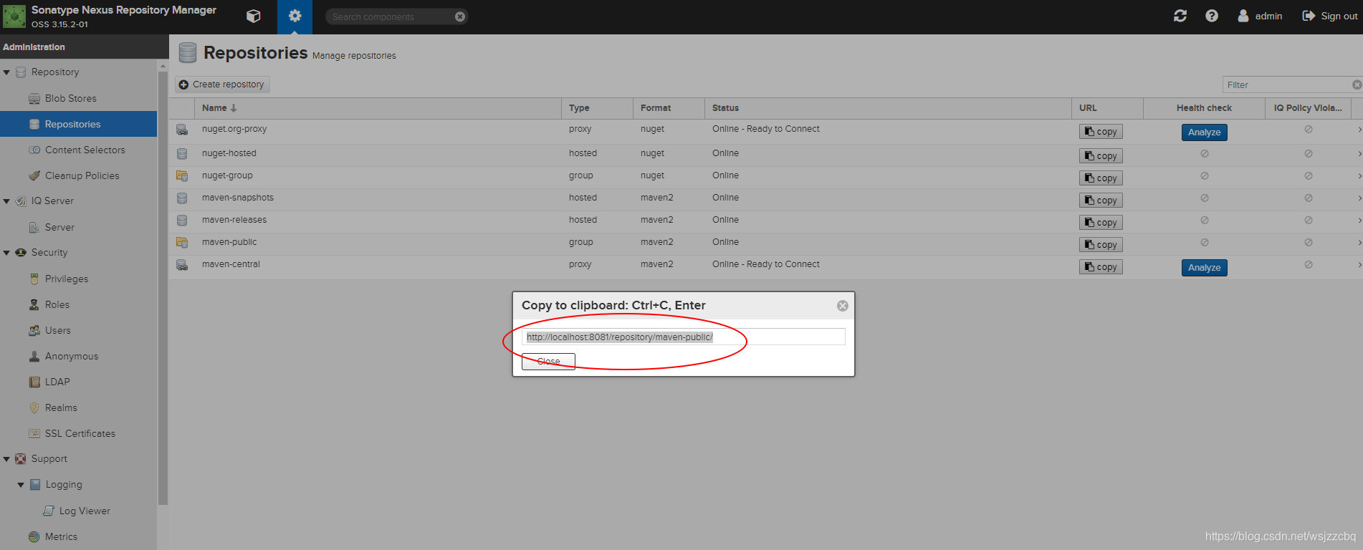This screenshot has width=1363, height=550.
Task: Collapse the Repository tree node
Action: (6, 72)
